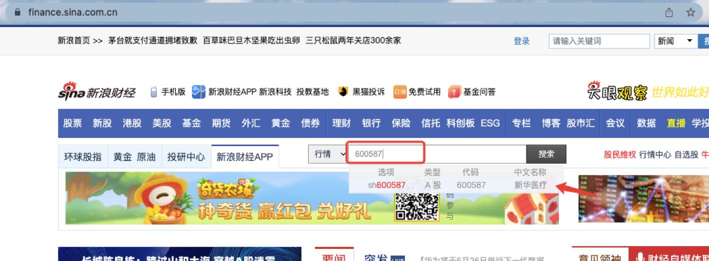Open ESG in navigation bar
Viewport: 709px width, 261px height.
point(490,123)
